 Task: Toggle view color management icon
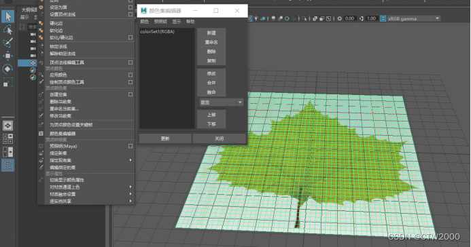(x=383, y=18)
